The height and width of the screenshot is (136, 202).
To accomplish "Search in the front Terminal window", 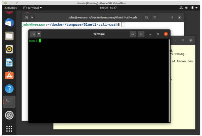I will click(133, 34).
